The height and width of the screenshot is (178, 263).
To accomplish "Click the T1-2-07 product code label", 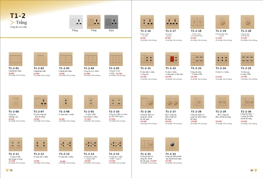I will [39, 112].
